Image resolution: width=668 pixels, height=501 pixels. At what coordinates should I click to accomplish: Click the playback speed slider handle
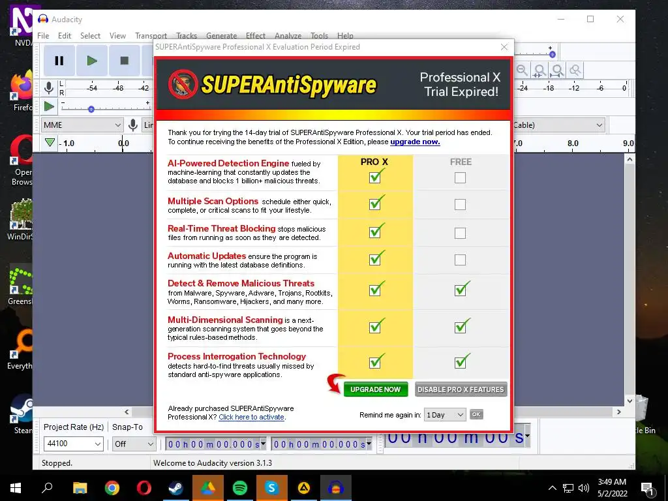point(91,109)
